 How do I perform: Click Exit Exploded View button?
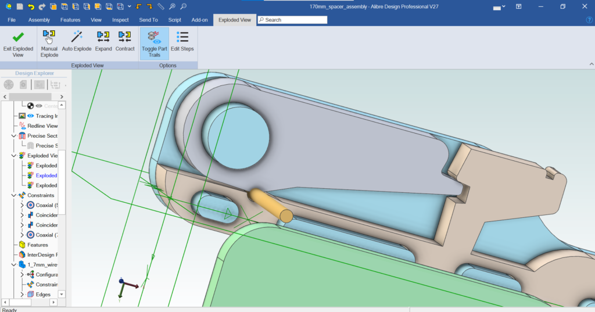(x=18, y=43)
